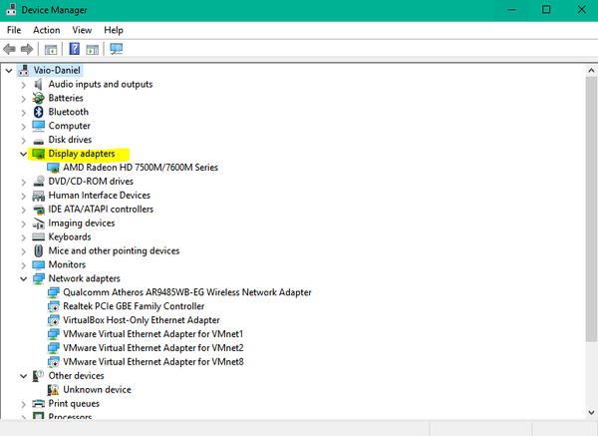Open Help via blue question mark icon

pos(74,49)
